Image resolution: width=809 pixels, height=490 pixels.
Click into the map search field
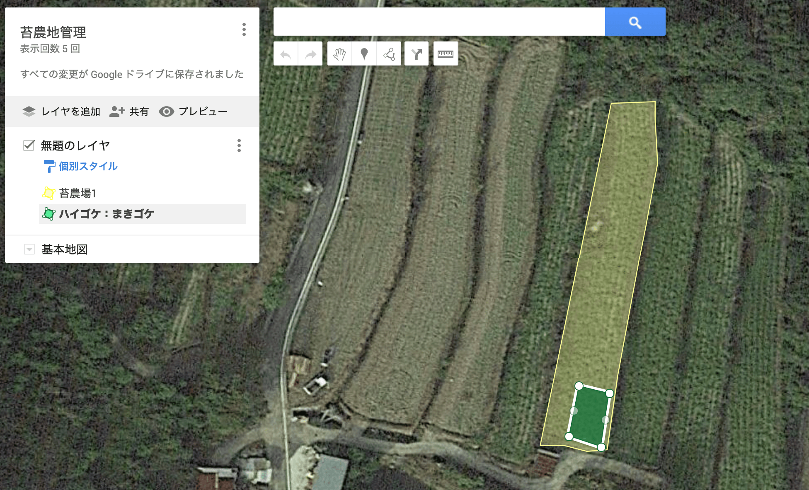439,22
